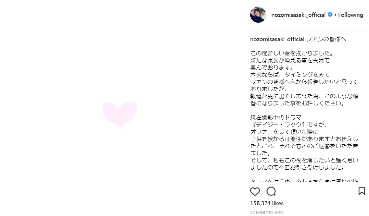
Task: Like the post with the heart icon
Action: click(x=255, y=192)
